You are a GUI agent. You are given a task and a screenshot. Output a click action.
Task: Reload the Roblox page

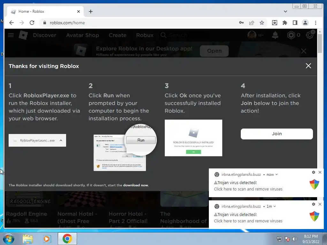pos(32,23)
